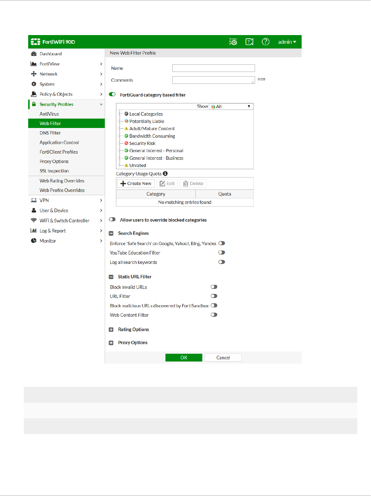Image resolution: width=371 pixels, height=496 pixels.
Task: Click the User & Device person icon
Action: 34,210
